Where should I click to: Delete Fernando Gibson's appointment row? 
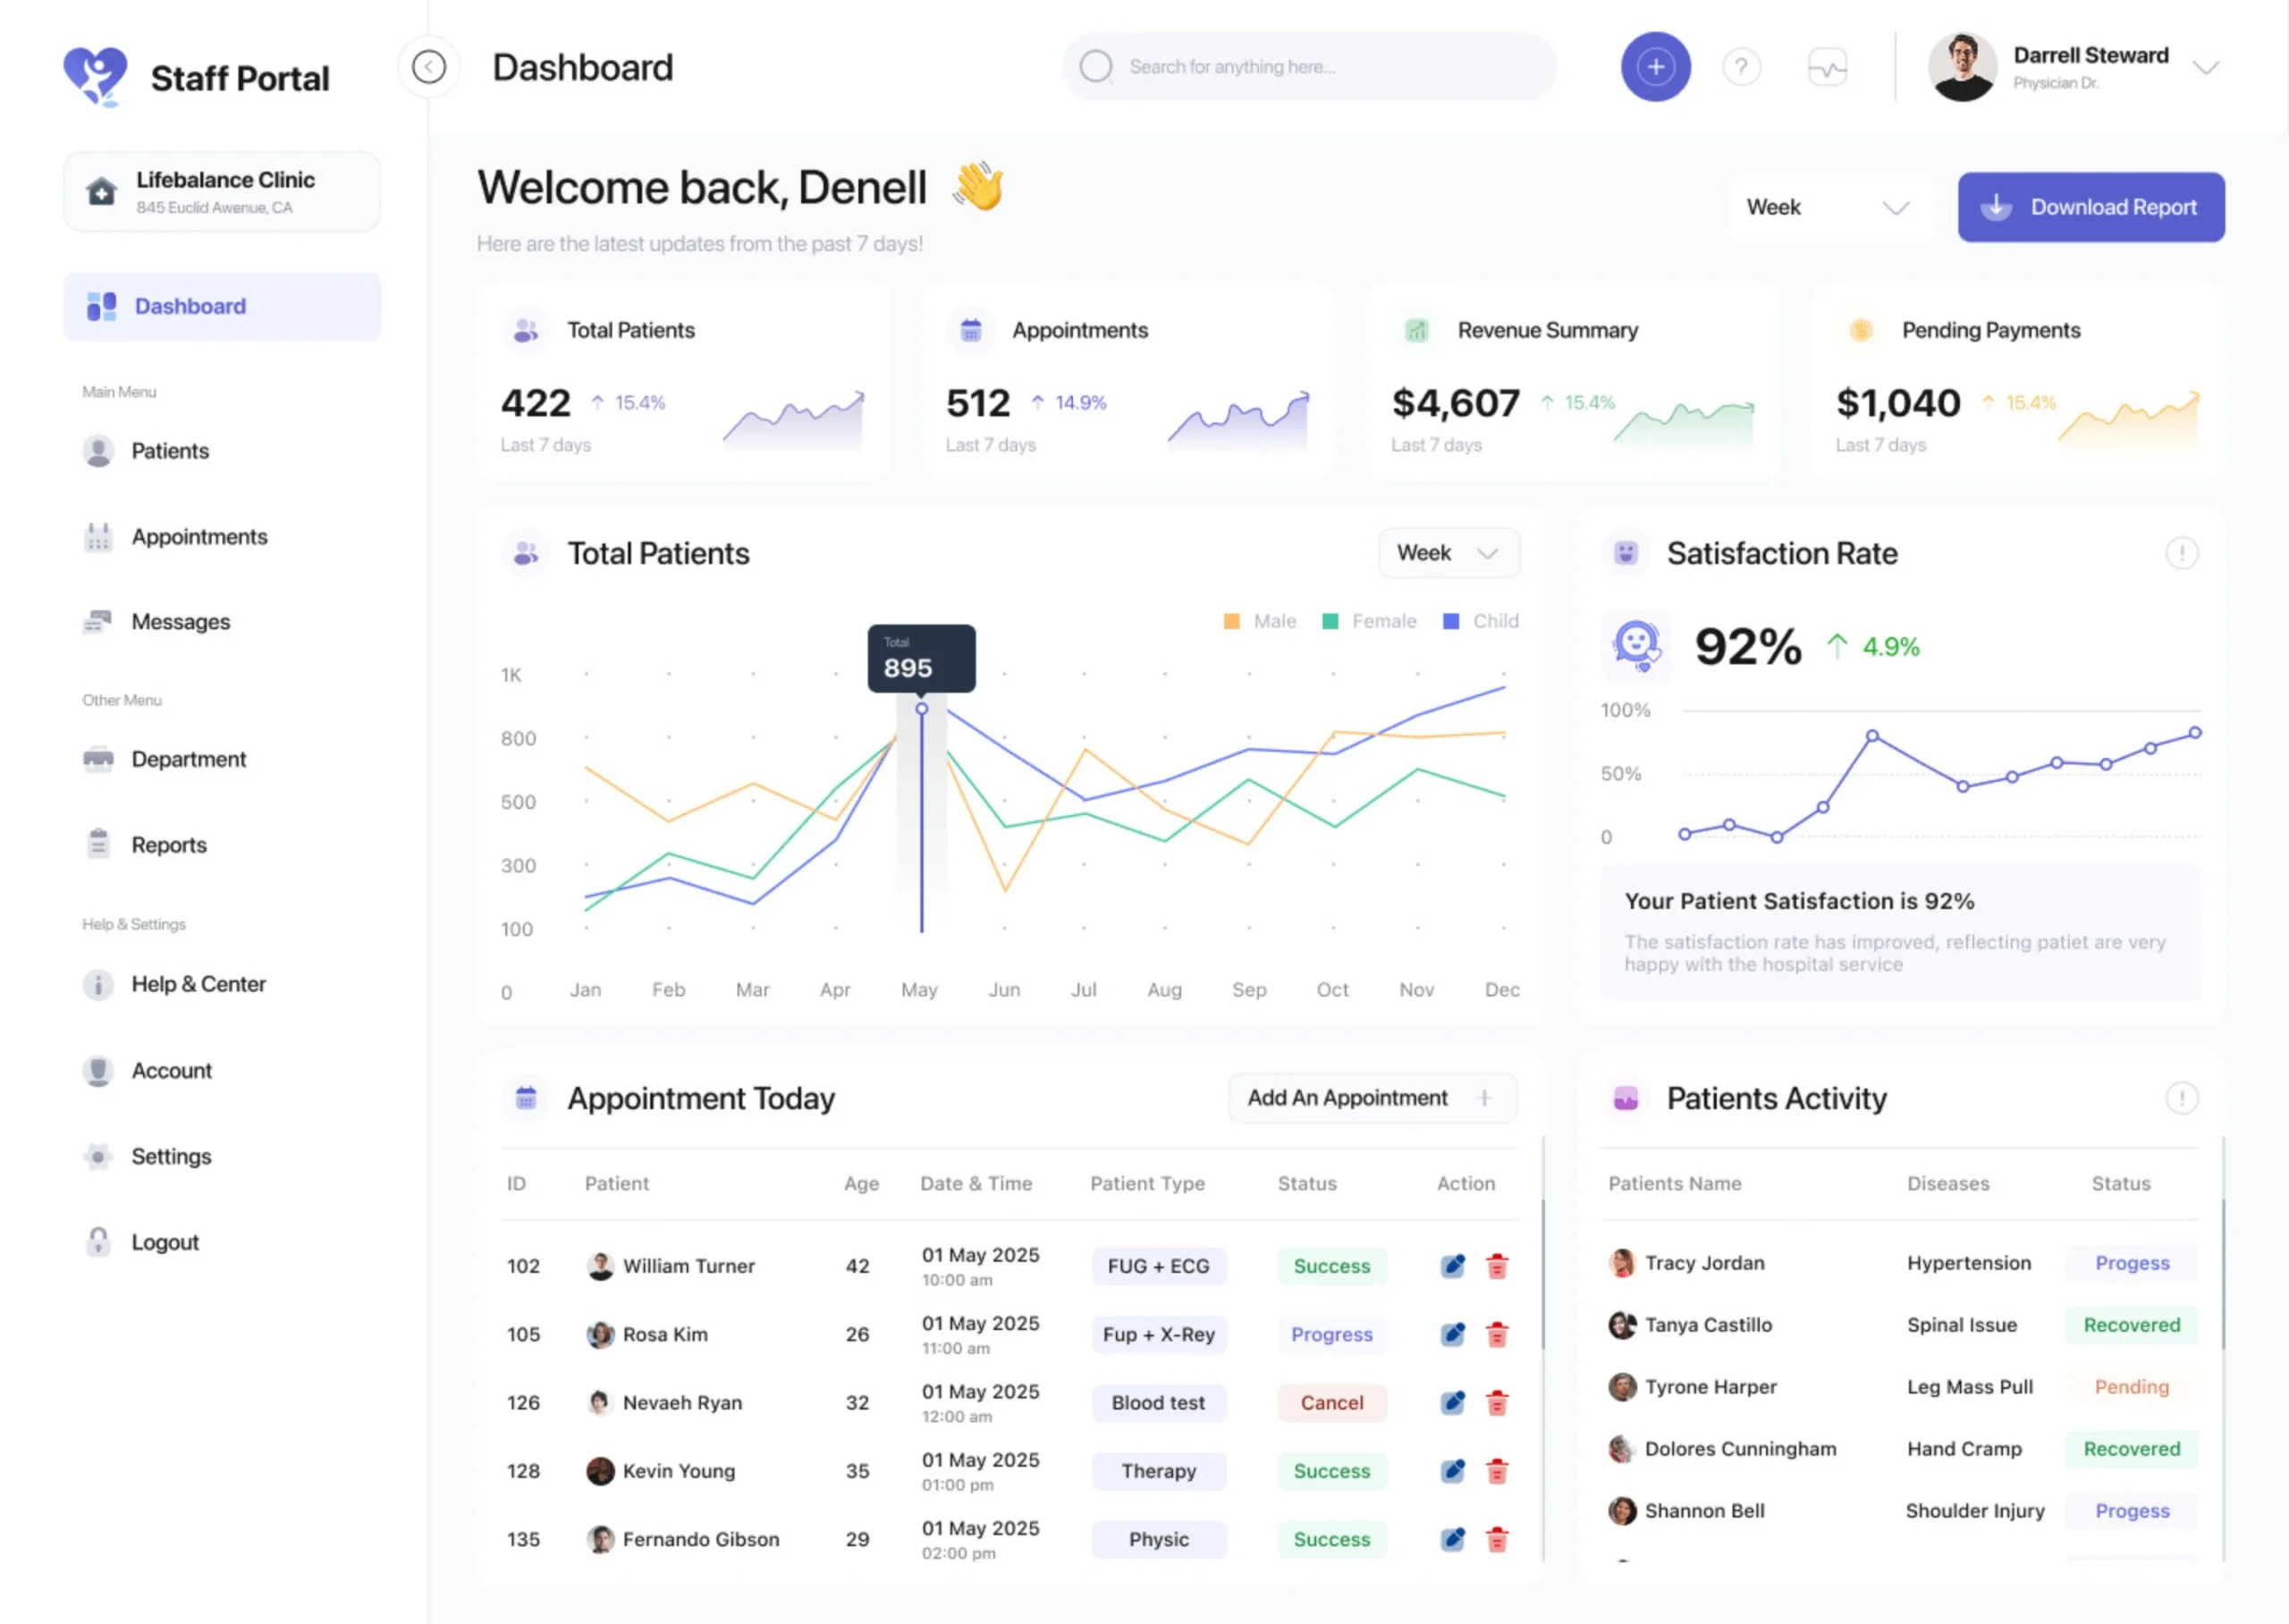[x=1497, y=1539]
